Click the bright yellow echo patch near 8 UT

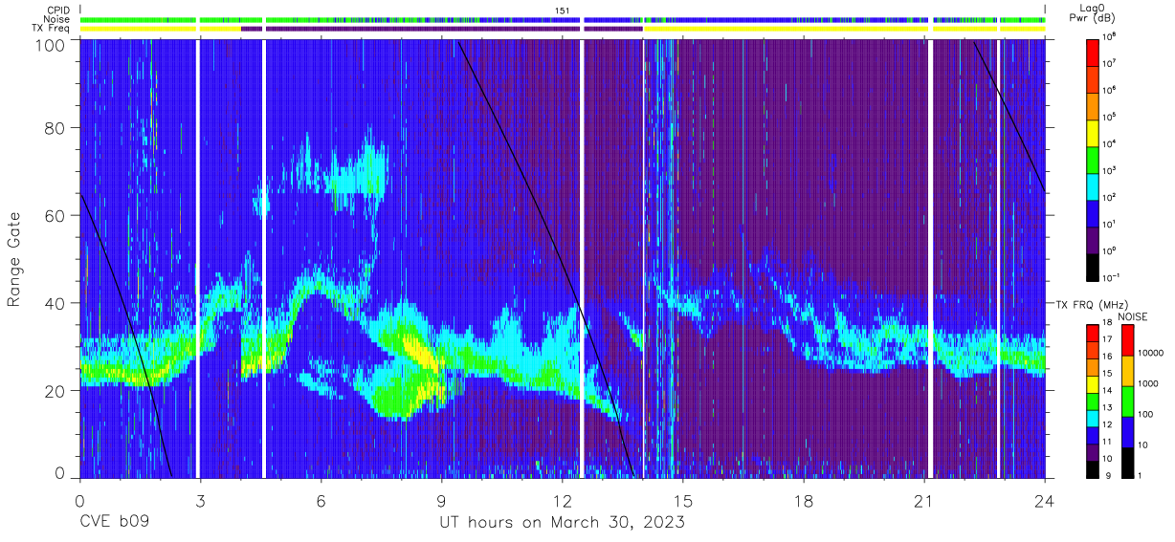[x=418, y=350]
